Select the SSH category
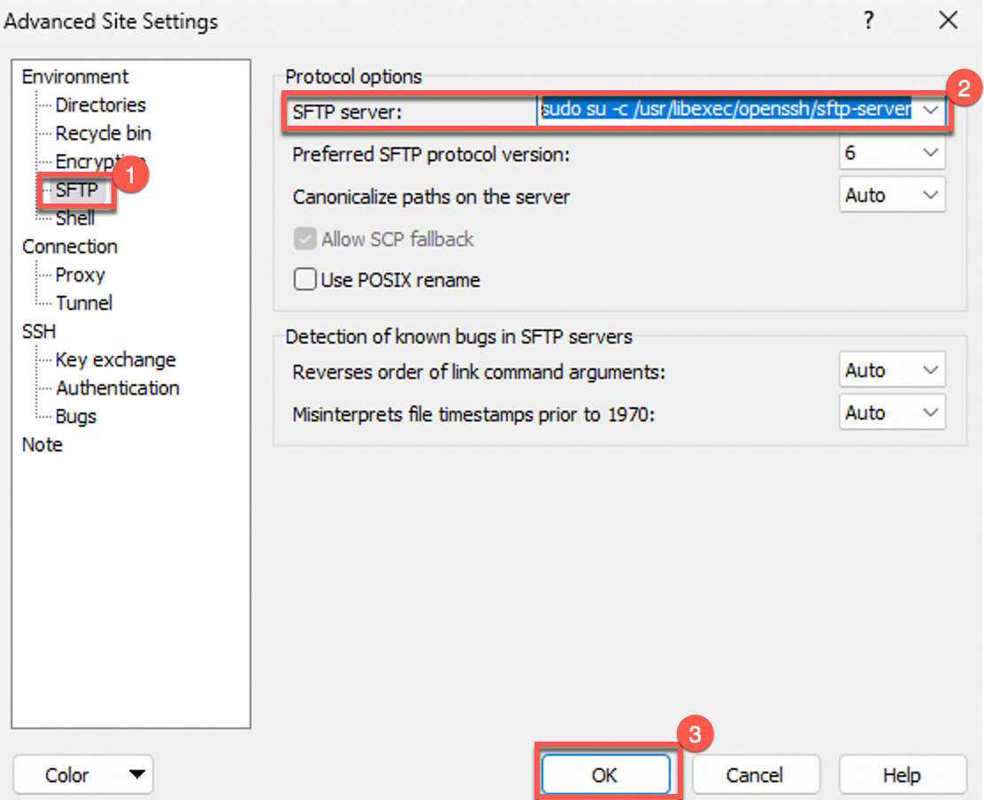 (x=39, y=331)
